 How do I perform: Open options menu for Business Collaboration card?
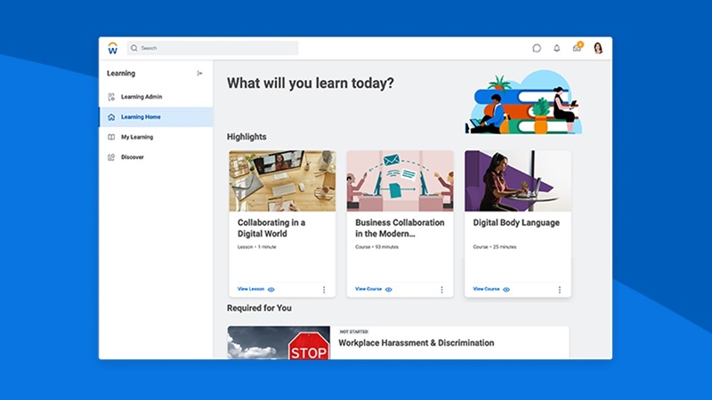point(441,290)
